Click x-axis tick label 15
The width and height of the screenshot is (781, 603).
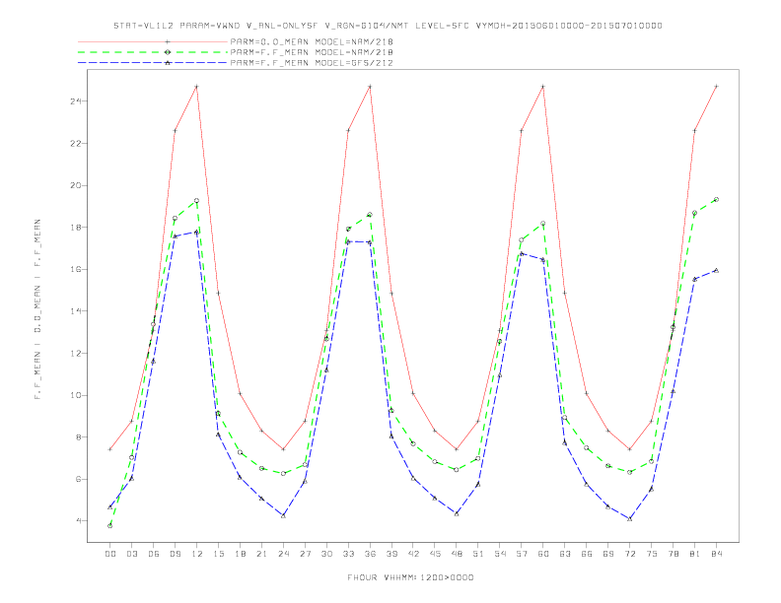[218, 554]
